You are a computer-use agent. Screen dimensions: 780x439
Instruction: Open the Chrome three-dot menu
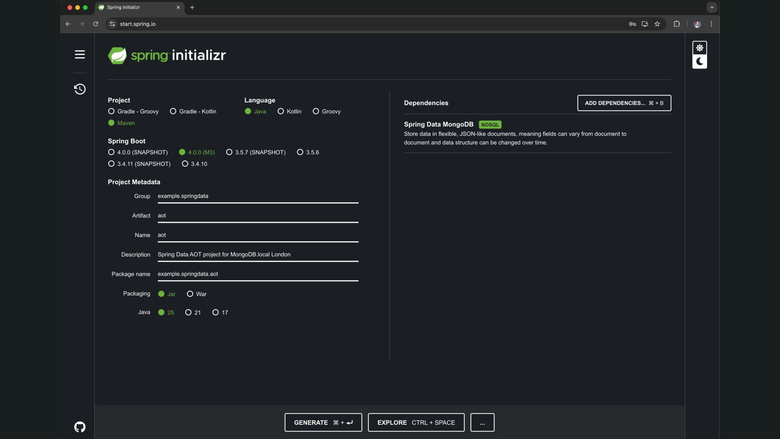(x=711, y=24)
